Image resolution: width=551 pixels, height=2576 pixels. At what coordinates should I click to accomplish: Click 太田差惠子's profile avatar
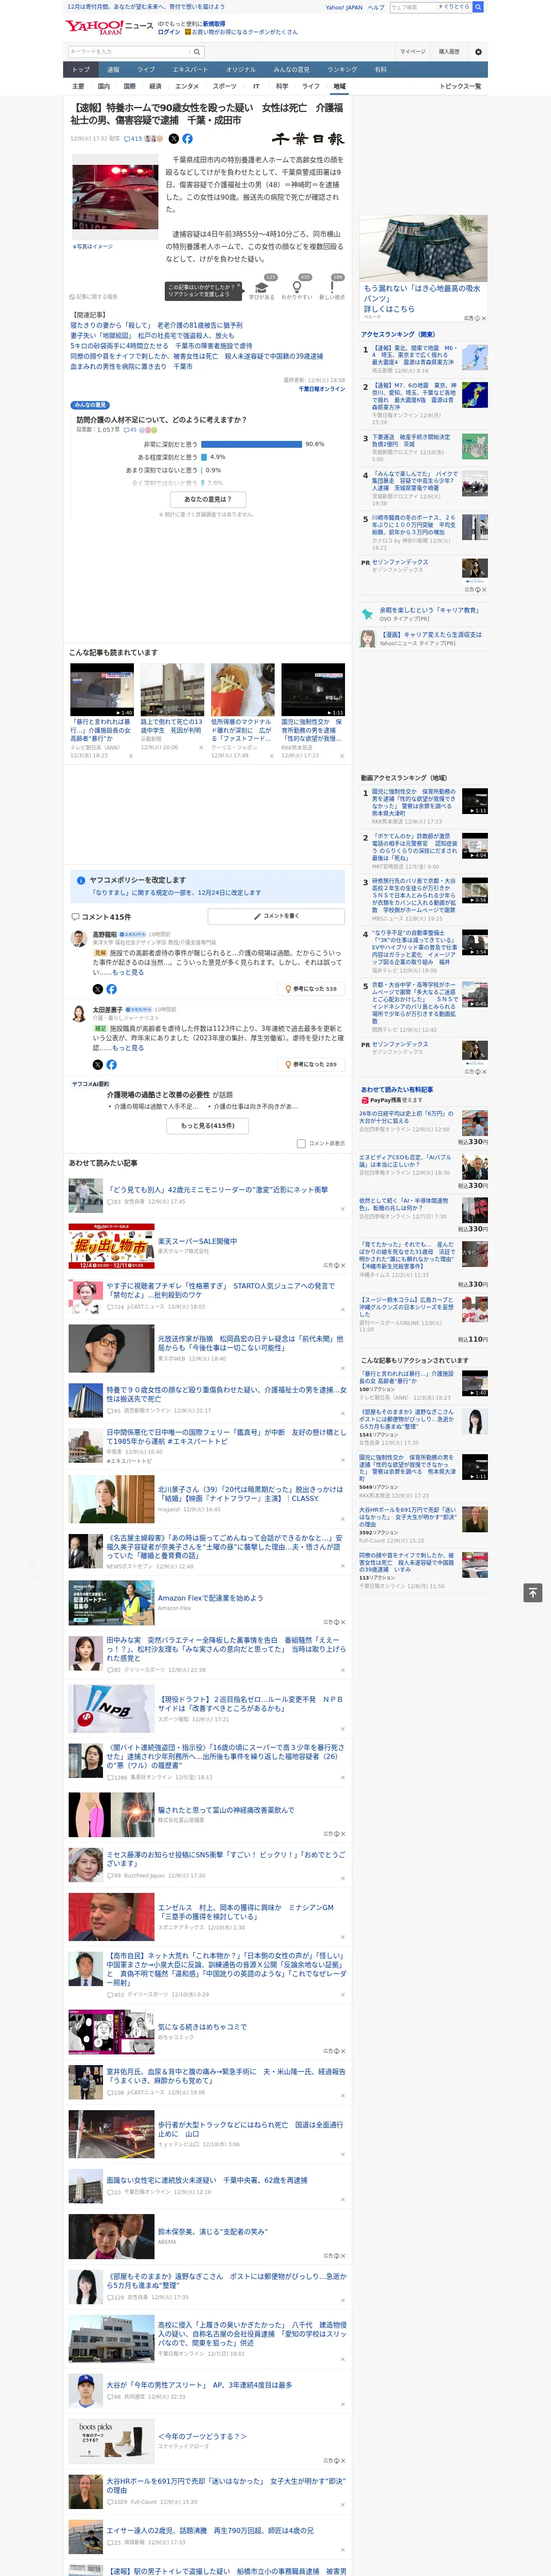[78, 1014]
